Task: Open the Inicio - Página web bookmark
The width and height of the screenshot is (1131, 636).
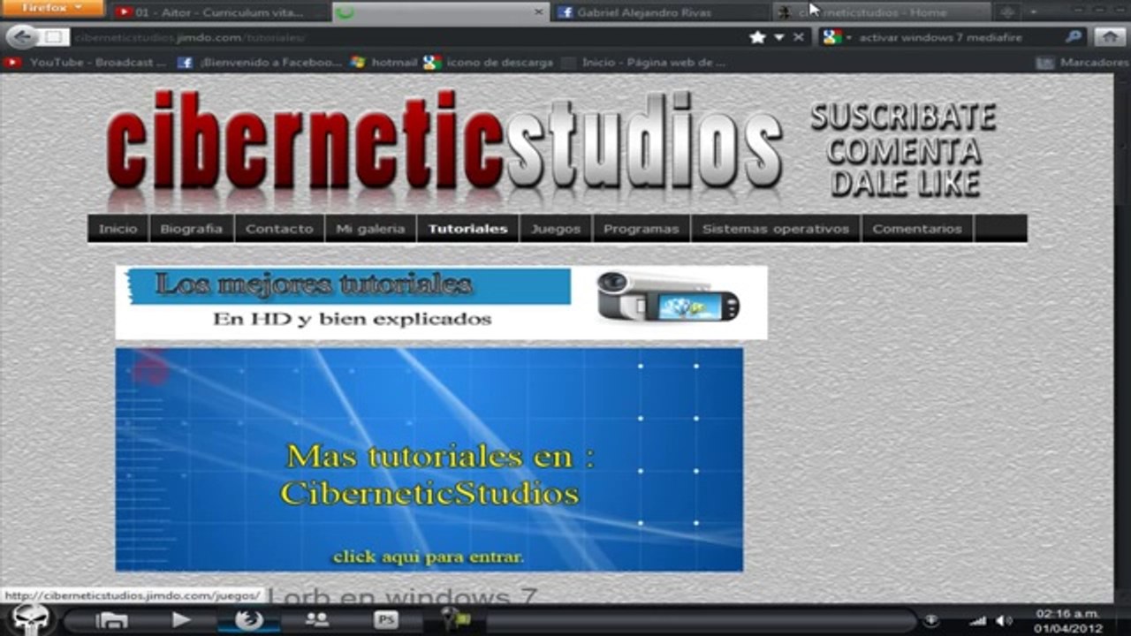Action: tap(644, 63)
